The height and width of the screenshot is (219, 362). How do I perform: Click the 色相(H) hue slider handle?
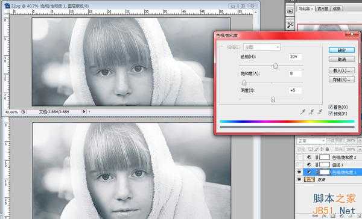point(275,66)
